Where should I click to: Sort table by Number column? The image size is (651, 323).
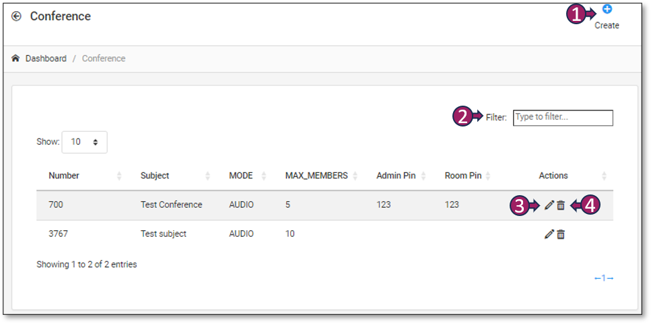(x=64, y=176)
